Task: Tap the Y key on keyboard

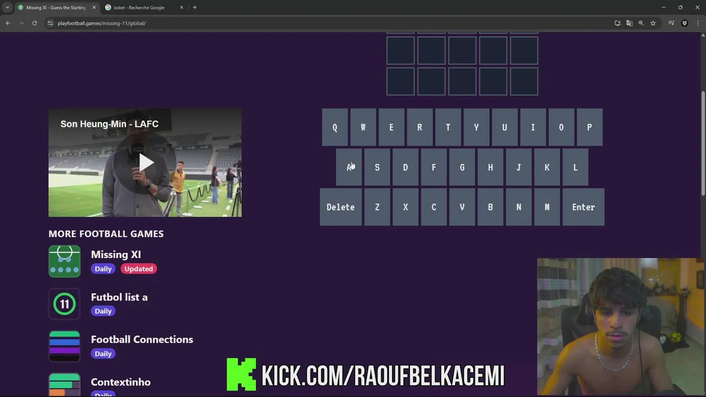Action: (x=476, y=127)
